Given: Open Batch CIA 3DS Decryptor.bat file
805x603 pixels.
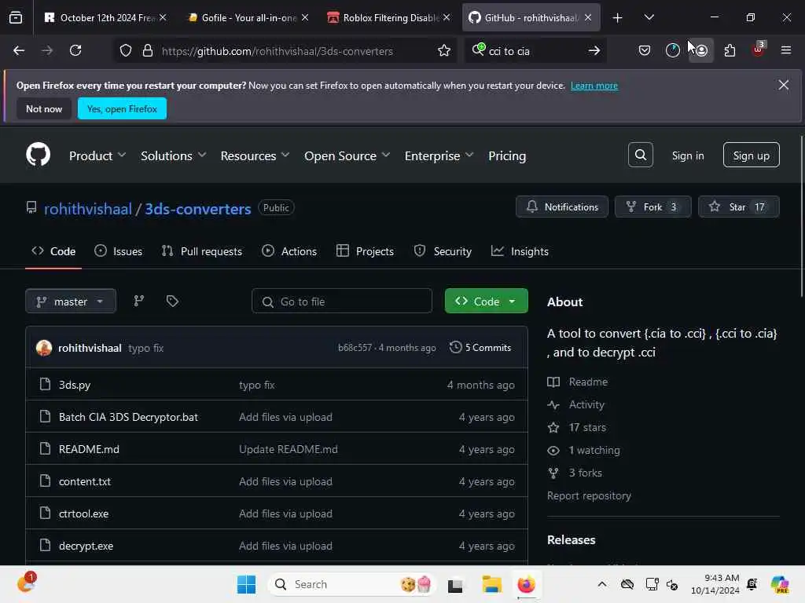Looking at the screenshot, I should (128, 417).
